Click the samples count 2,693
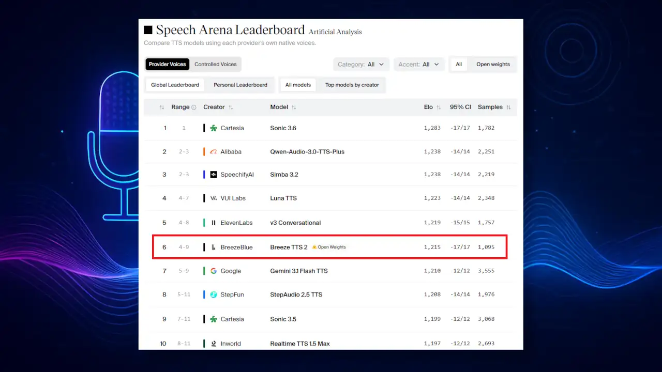 tap(486, 344)
